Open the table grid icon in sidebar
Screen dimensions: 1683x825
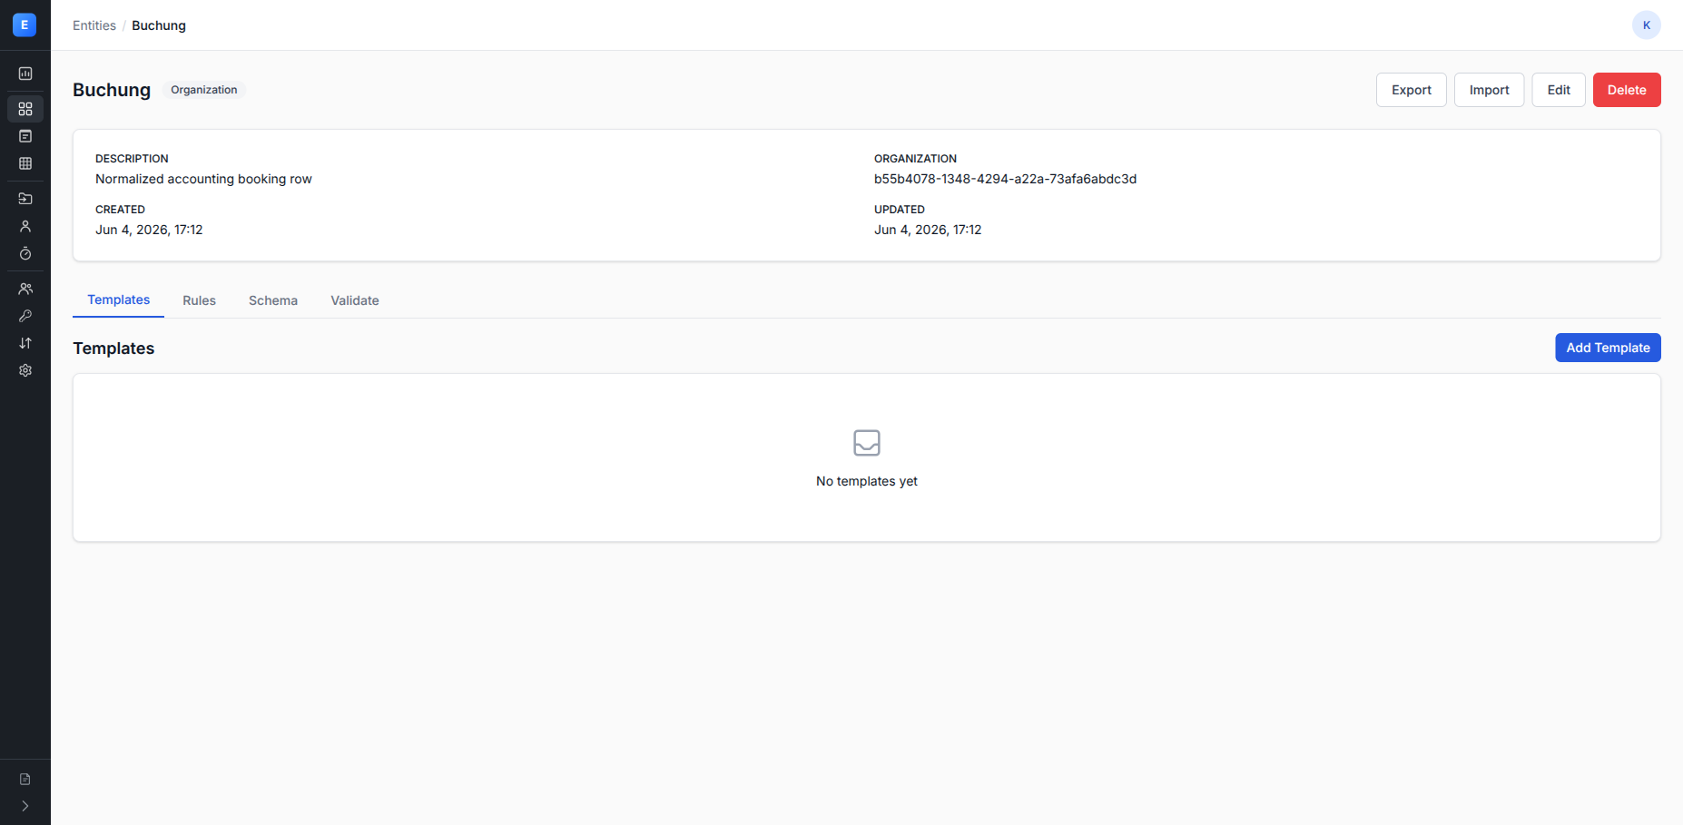coord(25,163)
